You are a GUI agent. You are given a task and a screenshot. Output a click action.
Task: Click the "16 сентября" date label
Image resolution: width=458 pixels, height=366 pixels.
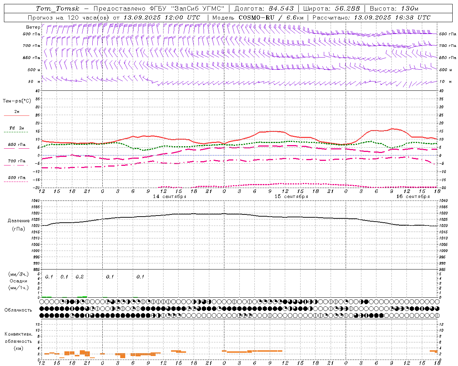coord(413,197)
